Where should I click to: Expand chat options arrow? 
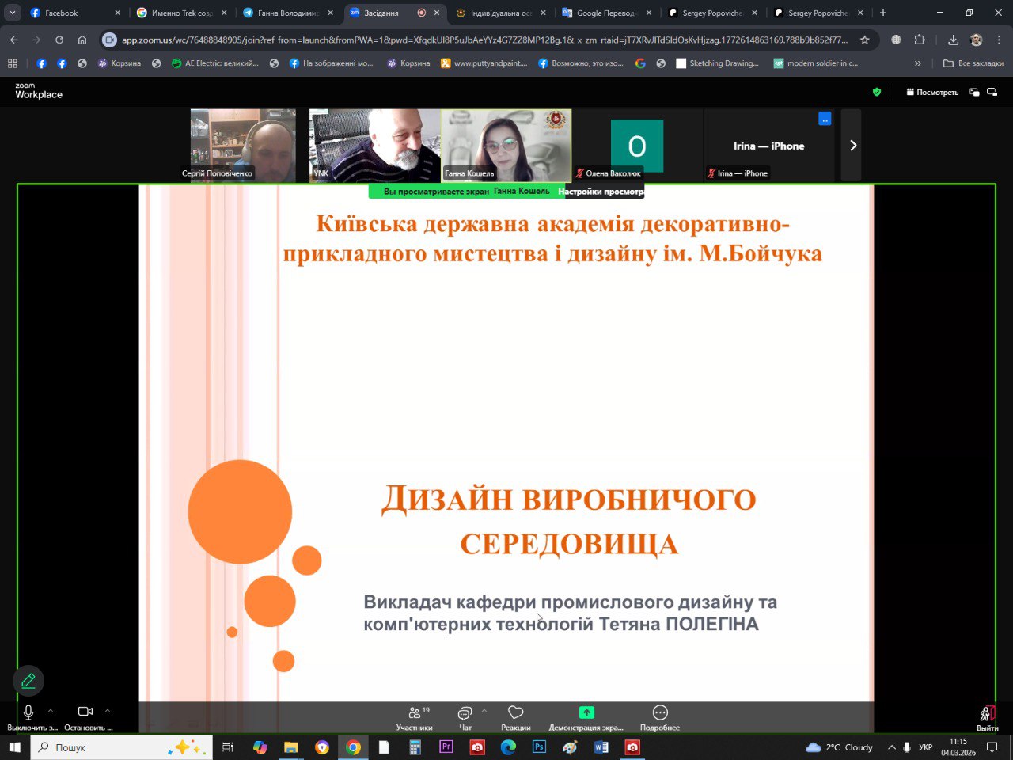[484, 711]
